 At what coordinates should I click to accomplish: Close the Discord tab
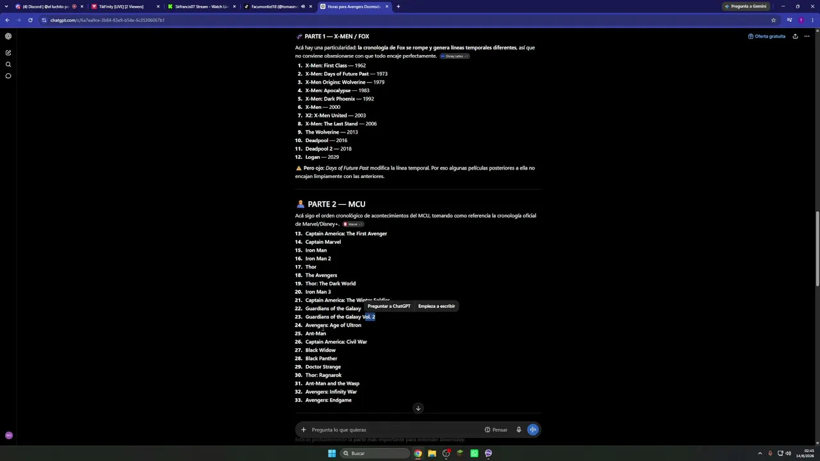click(82, 6)
